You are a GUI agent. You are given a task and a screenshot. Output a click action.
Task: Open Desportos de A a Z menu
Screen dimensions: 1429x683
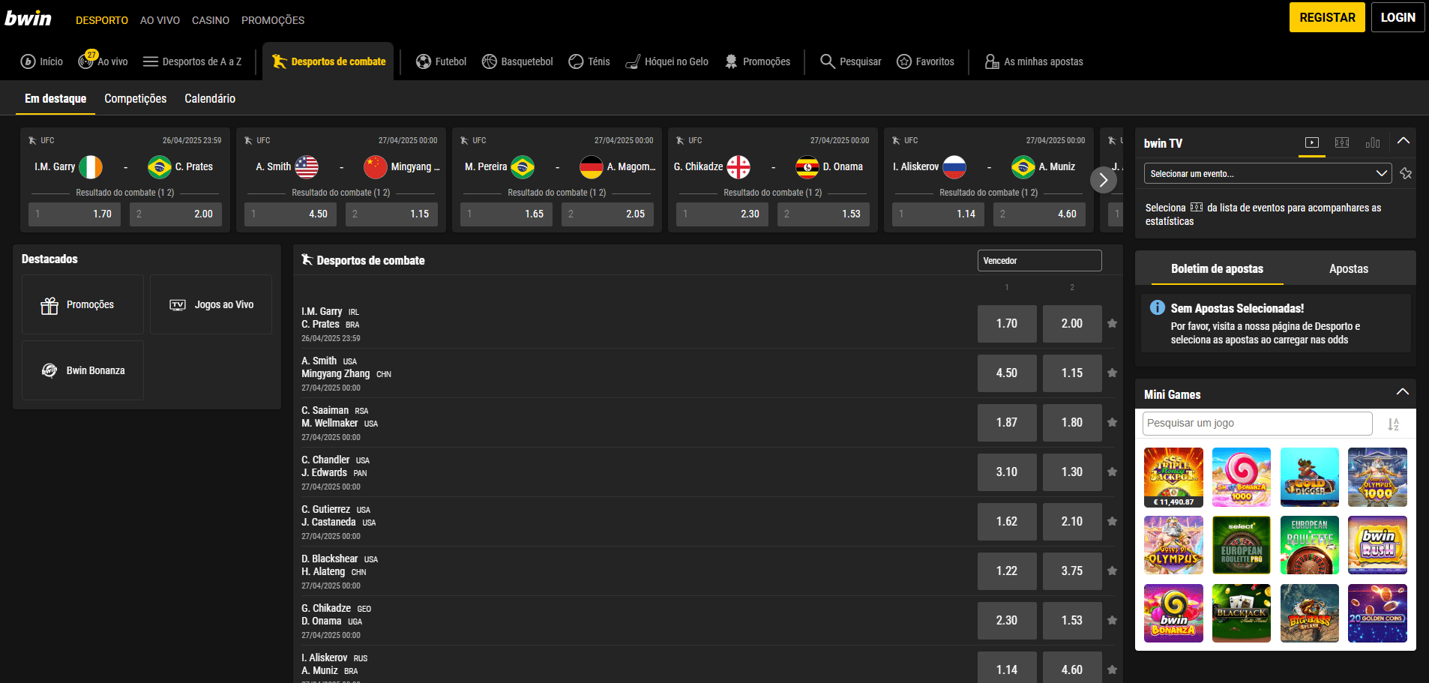[x=192, y=61]
